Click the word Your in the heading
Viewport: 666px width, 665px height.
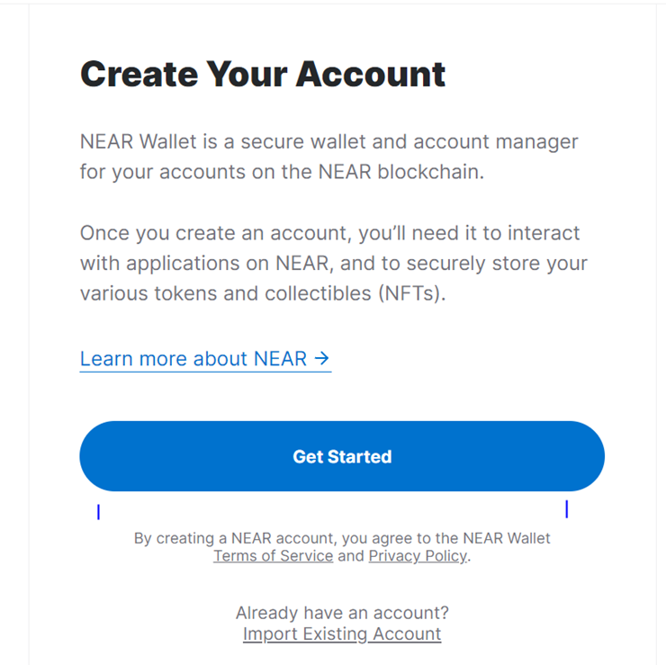[x=247, y=75]
